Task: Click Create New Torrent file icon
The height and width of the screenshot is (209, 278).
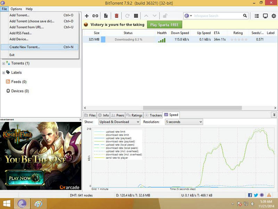Action: point(106,16)
